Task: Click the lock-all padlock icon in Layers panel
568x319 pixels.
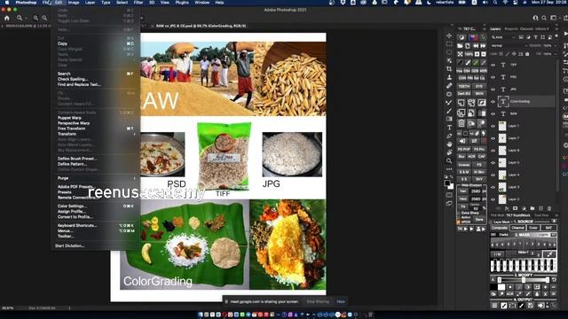Action: [x=527, y=54]
